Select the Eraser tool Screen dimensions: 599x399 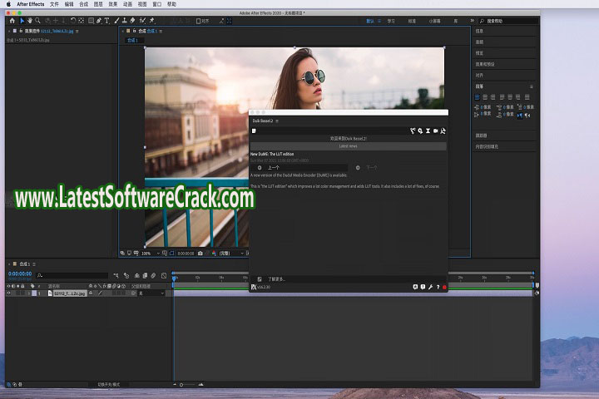132,21
